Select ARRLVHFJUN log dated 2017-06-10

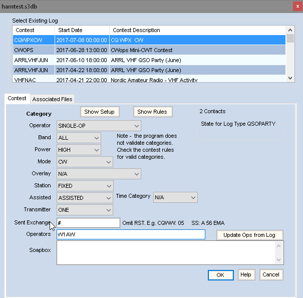pyautogui.click(x=149, y=60)
